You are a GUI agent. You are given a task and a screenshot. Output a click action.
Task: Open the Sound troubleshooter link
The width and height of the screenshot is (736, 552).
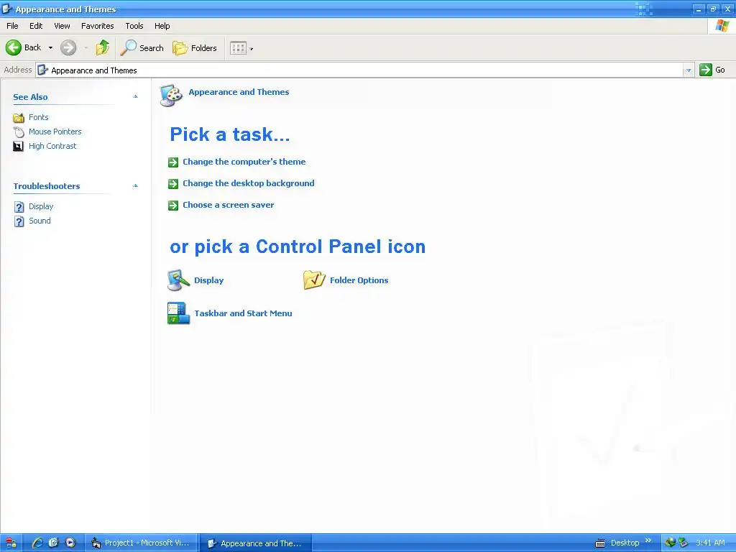pos(40,221)
